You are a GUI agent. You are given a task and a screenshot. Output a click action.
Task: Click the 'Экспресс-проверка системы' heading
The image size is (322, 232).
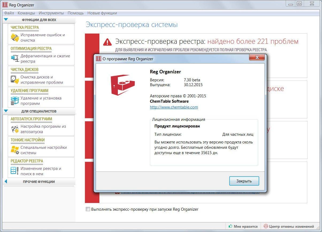click(x=132, y=25)
